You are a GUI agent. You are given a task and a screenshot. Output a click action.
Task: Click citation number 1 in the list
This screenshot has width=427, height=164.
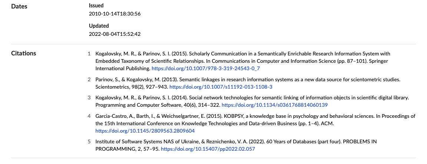click(89, 54)
